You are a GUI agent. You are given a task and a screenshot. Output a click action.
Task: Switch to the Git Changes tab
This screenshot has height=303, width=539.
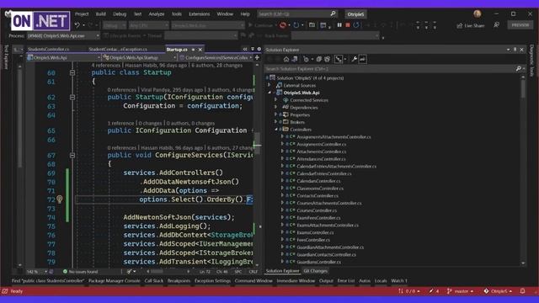(x=315, y=271)
